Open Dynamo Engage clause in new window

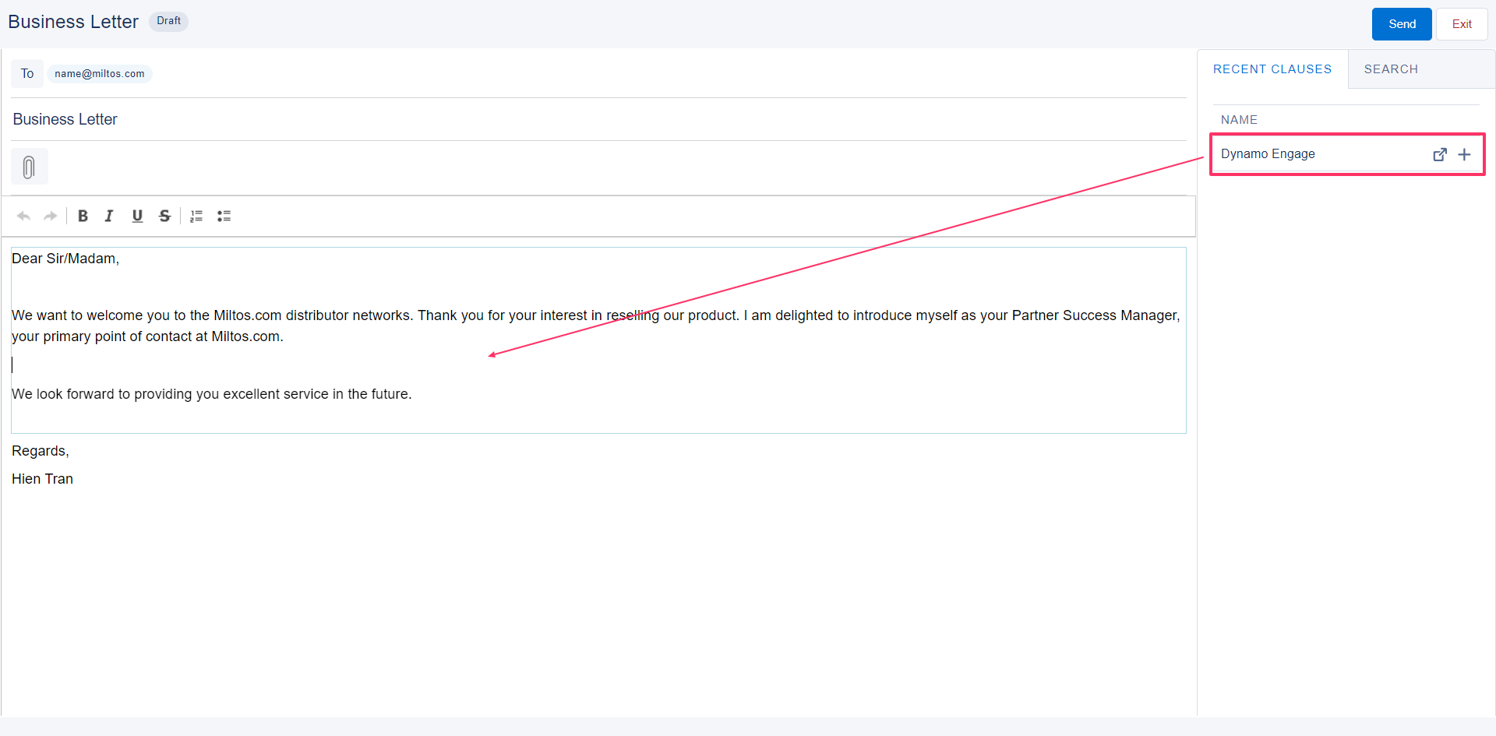tap(1440, 154)
